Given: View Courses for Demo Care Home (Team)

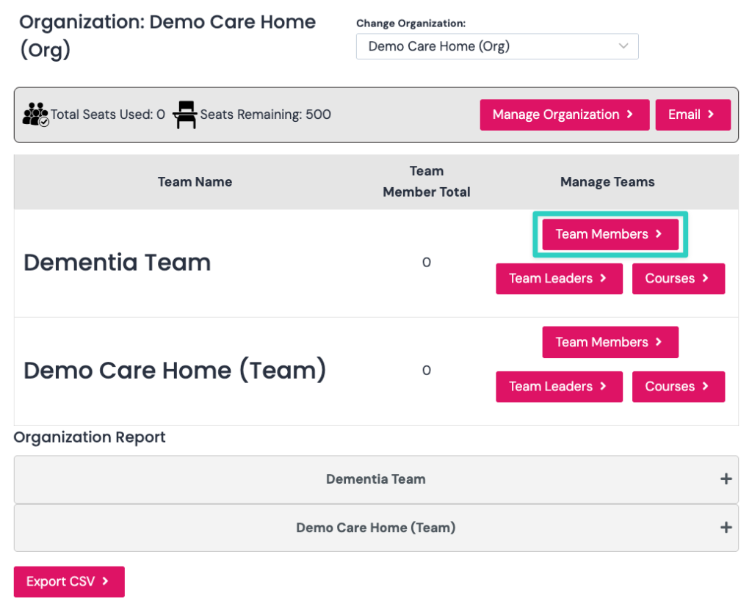Looking at the screenshot, I should (678, 386).
